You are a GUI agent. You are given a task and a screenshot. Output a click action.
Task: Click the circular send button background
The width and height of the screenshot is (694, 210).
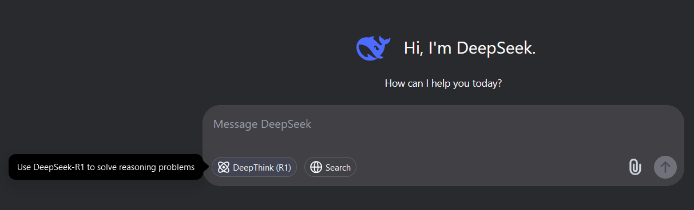pos(665,167)
